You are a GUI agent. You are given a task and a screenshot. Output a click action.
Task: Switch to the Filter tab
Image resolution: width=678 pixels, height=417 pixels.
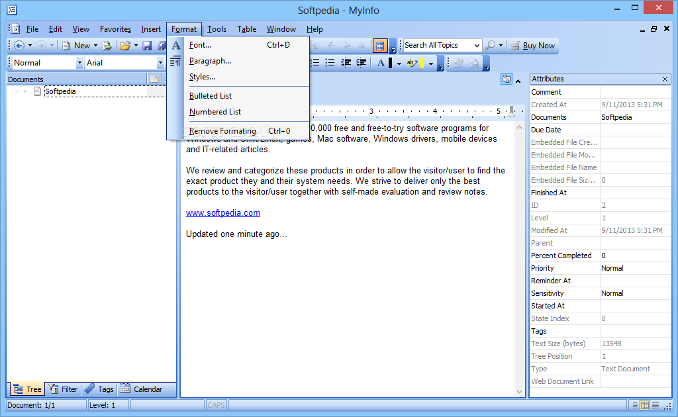coord(63,389)
